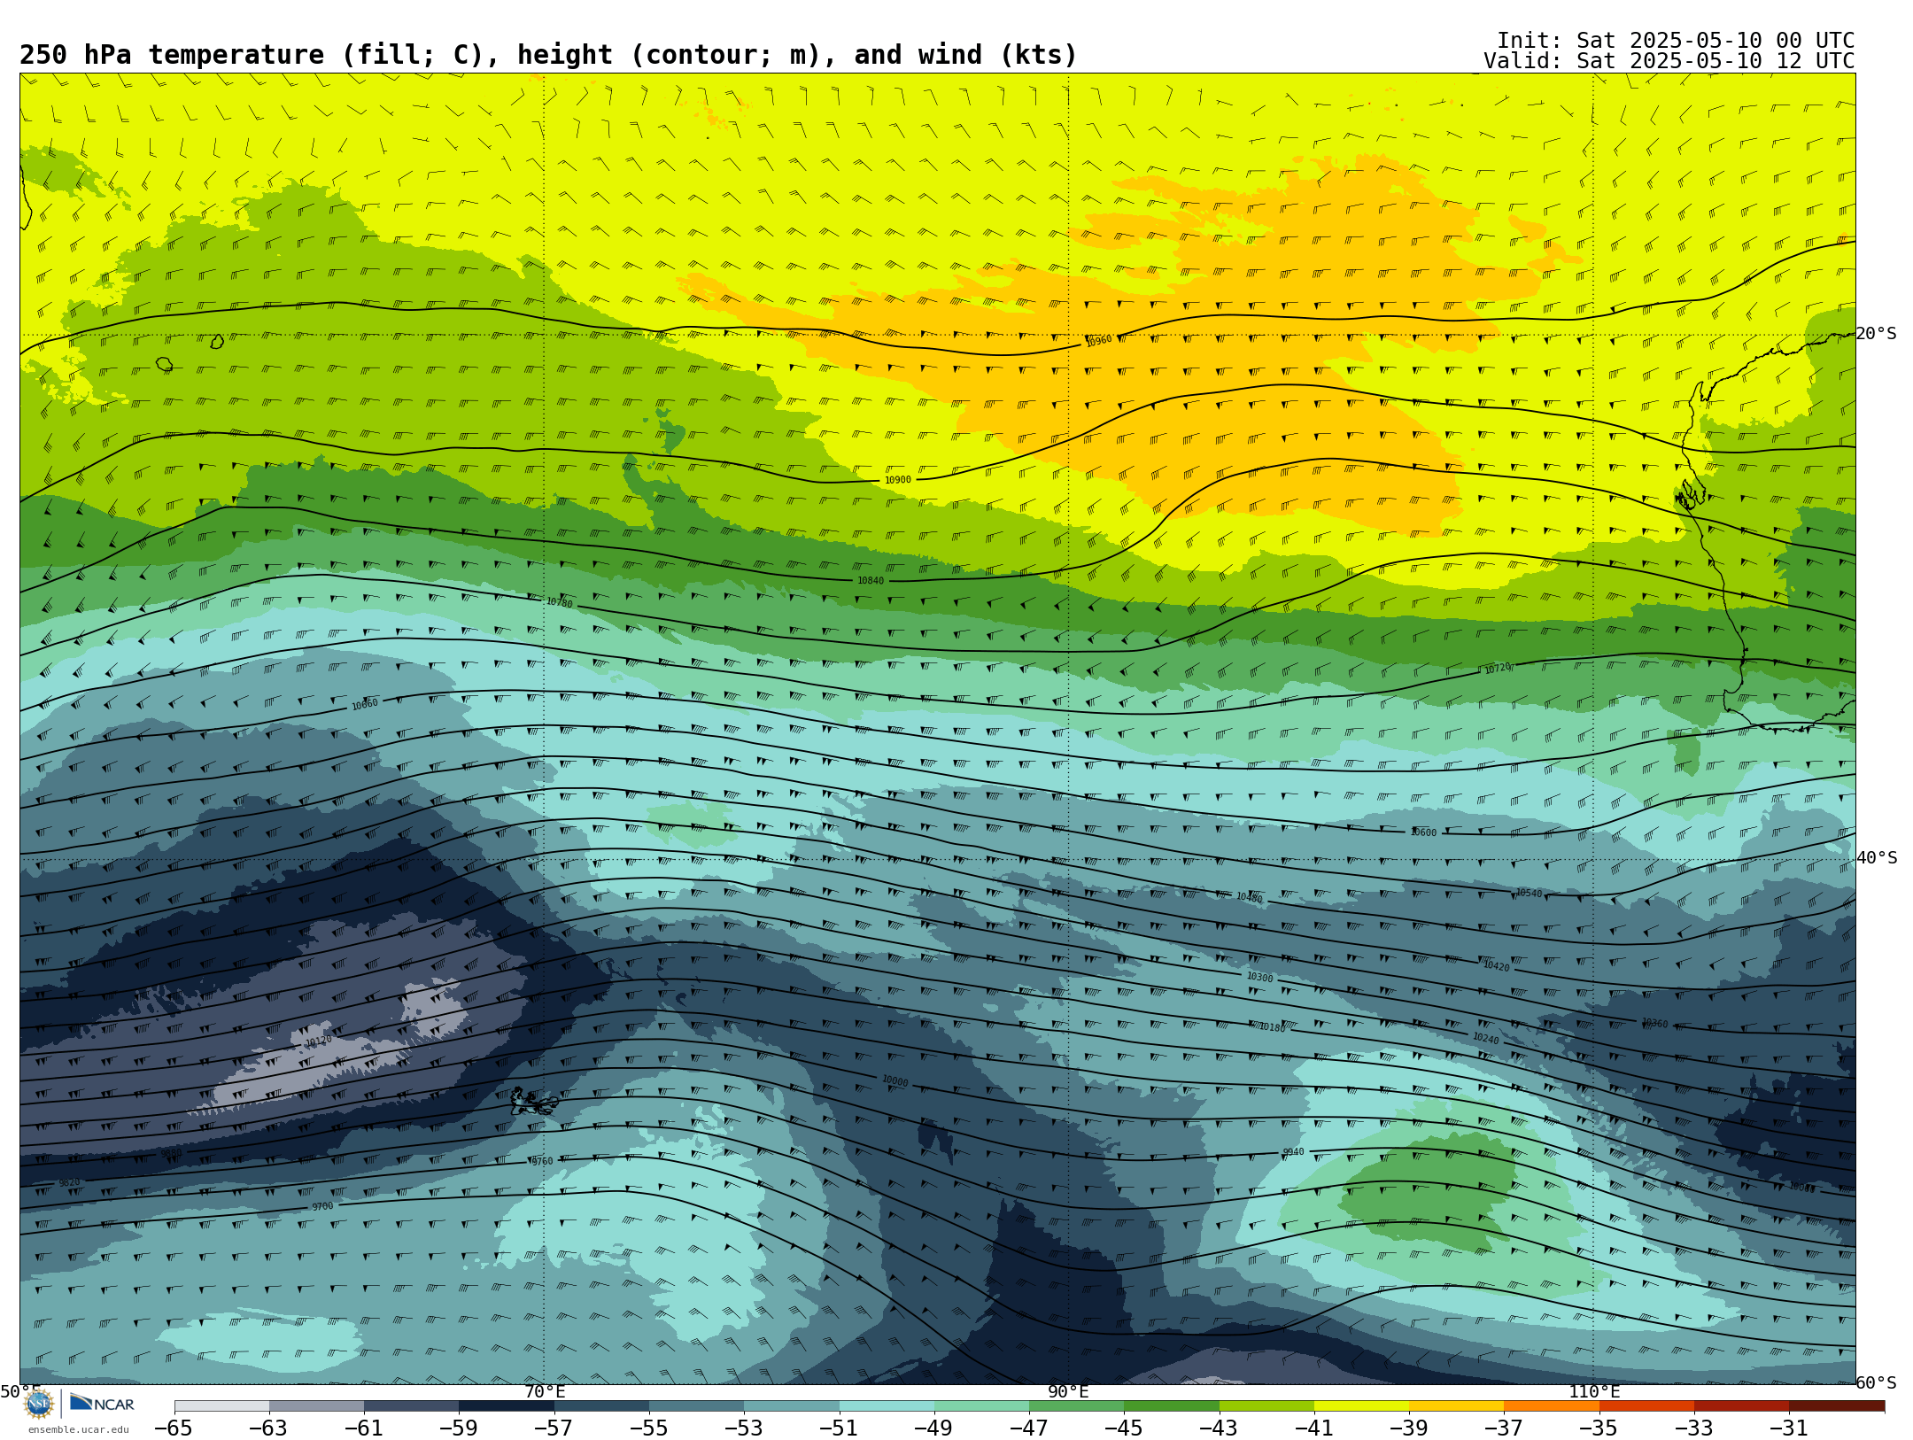Screen dimensions: 1913x1440
Task: Click the -57 colorbar tick label
Action: click(553, 1428)
